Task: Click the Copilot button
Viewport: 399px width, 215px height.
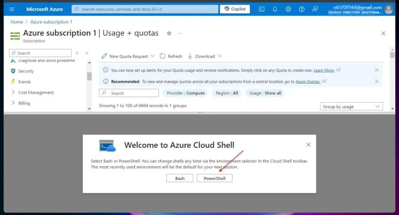Action: (x=235, y=9)
